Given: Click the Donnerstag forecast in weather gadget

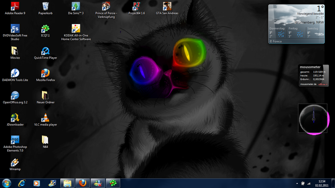Looking at the screenshot, I should [277, 33].
